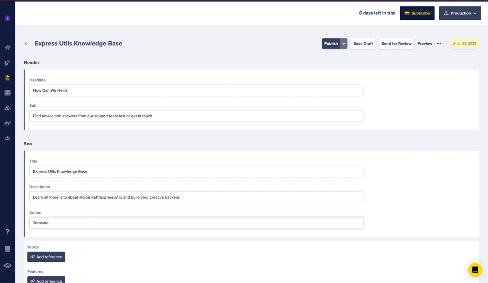Open the Production environment dropdown
This screenshot has width=488, height=283.
[x=460, y=13]
